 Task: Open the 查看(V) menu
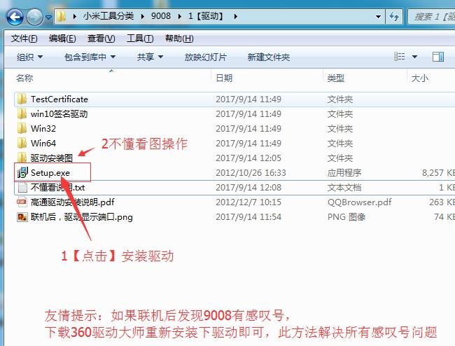point(101,39)
